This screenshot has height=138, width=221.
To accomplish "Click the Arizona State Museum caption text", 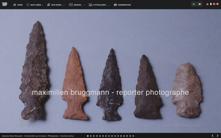I will [38, 136].
